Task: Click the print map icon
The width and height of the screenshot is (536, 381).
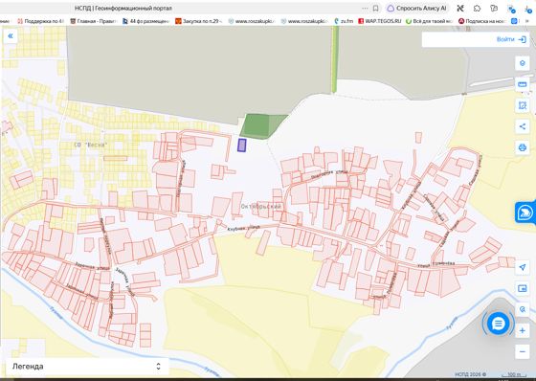Action: click(522, 147)
